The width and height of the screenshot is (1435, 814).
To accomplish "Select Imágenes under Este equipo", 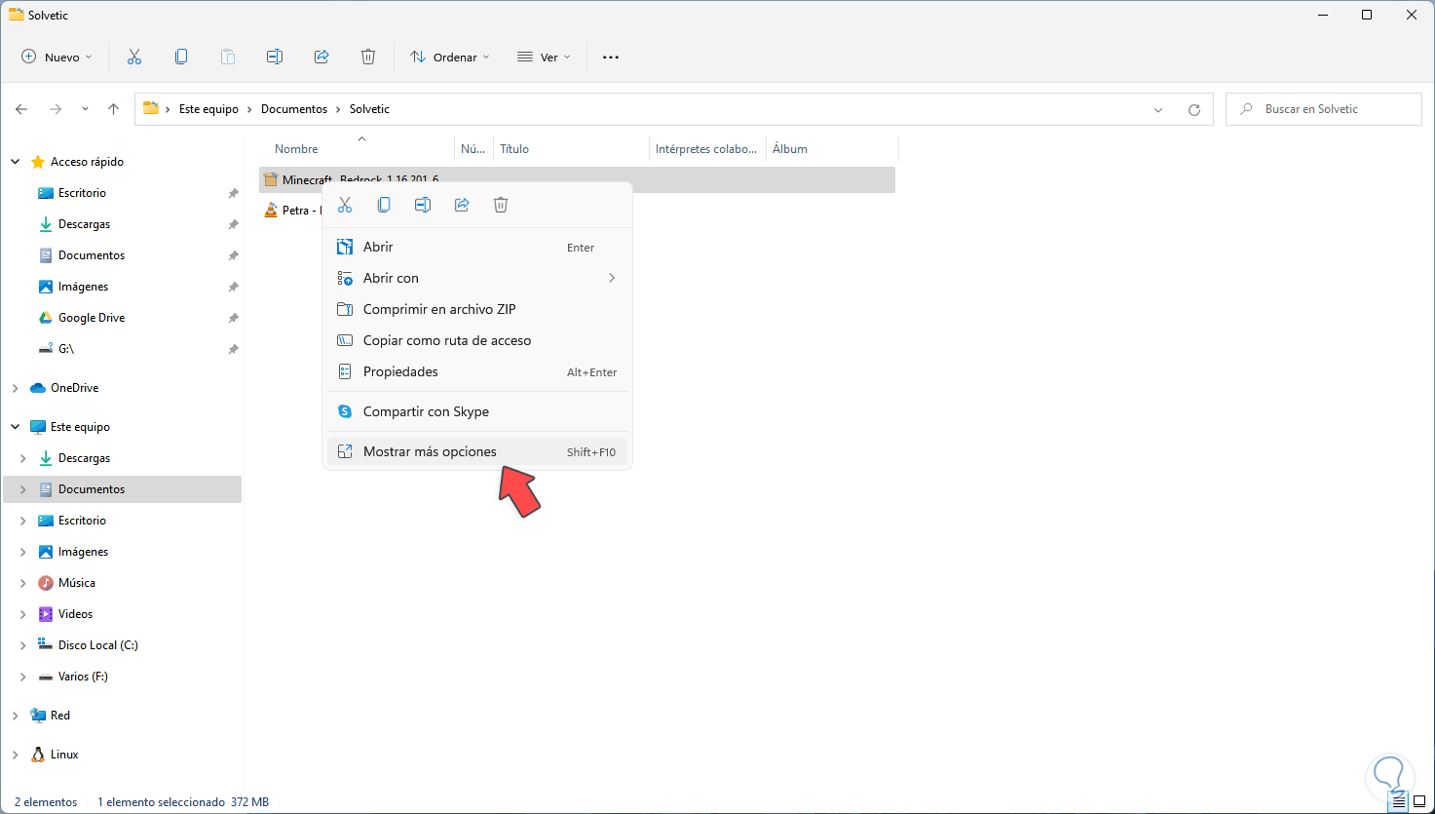I will point(83,552).
